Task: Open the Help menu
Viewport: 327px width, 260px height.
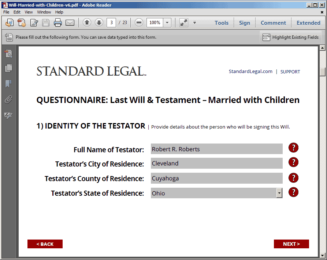Action: (59, 12)
